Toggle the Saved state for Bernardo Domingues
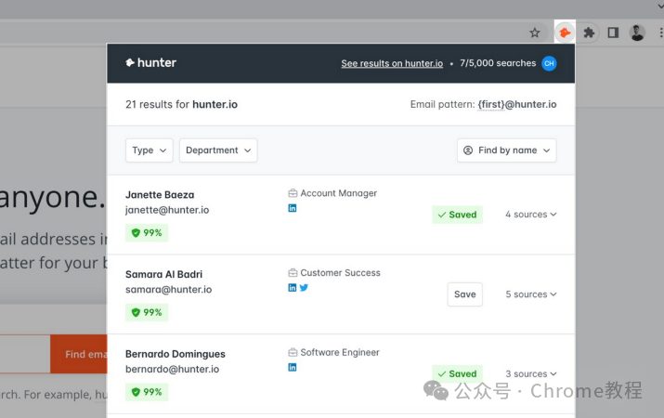Viewport: 664px width, 418px height. [x=457, y=374]
